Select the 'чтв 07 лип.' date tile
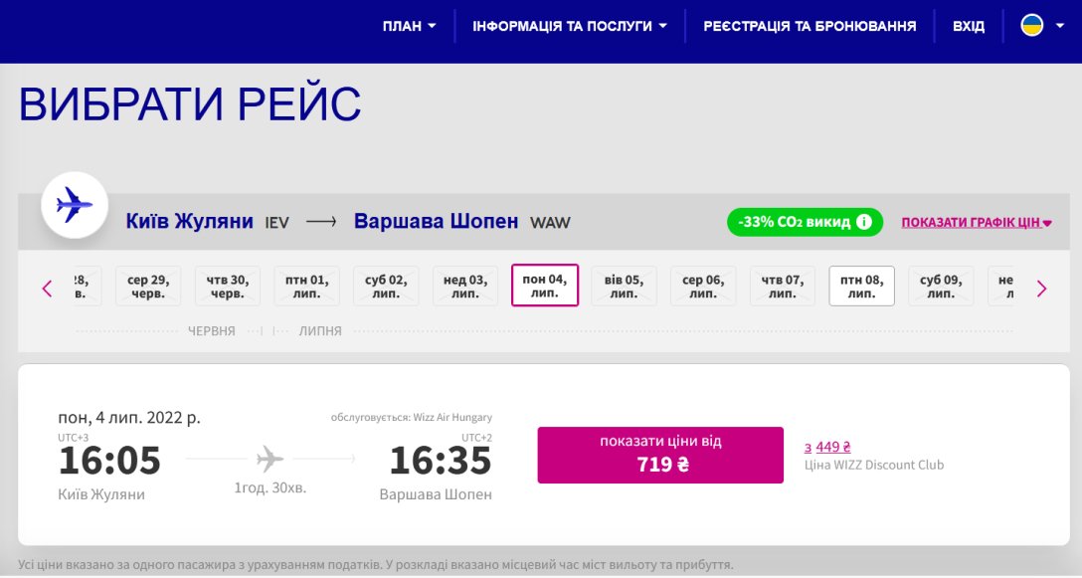The width and height of the screenshot is (1082, 578). [782, 285]
